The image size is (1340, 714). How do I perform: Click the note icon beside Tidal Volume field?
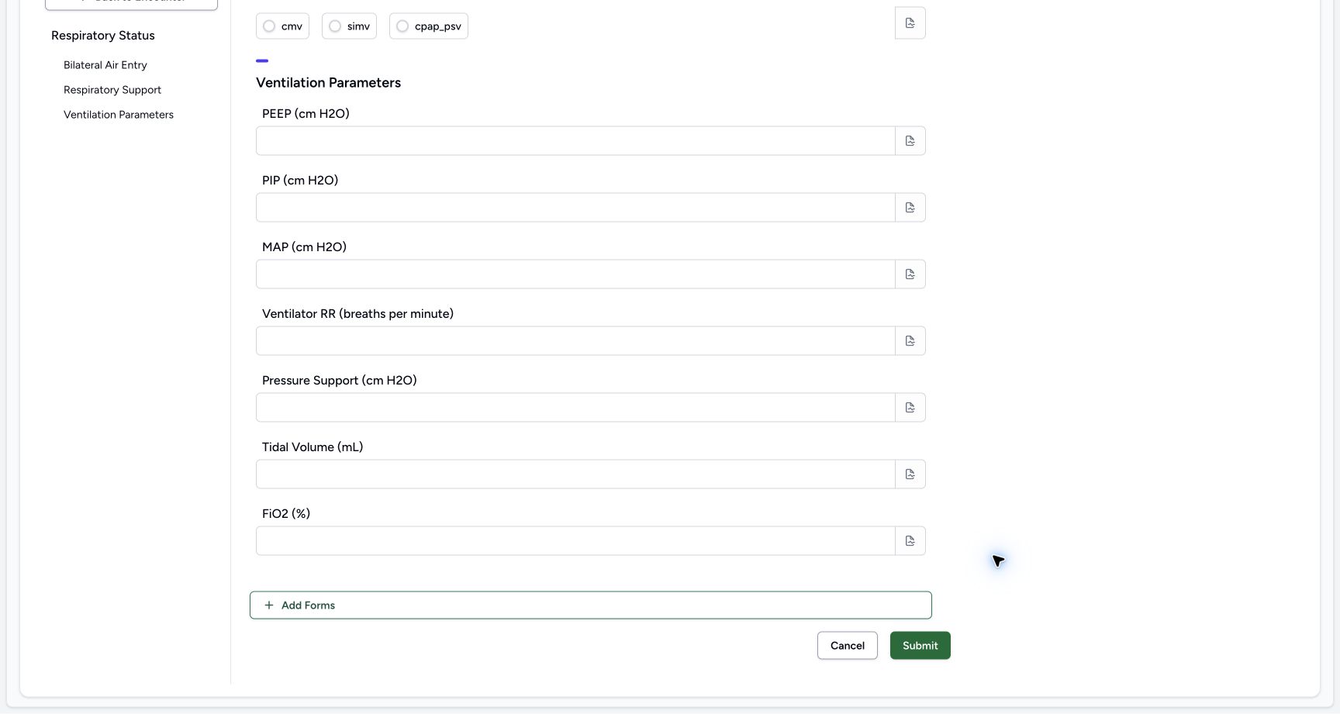click(x=910, y=474)
